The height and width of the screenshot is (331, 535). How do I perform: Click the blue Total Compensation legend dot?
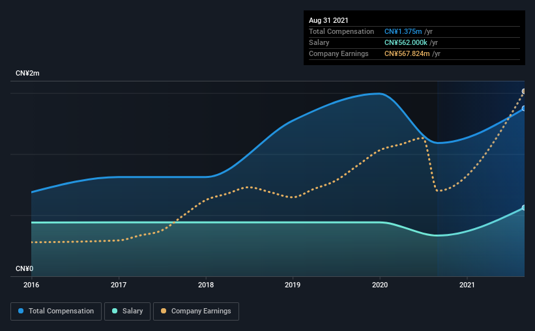[x=21, y=311]
